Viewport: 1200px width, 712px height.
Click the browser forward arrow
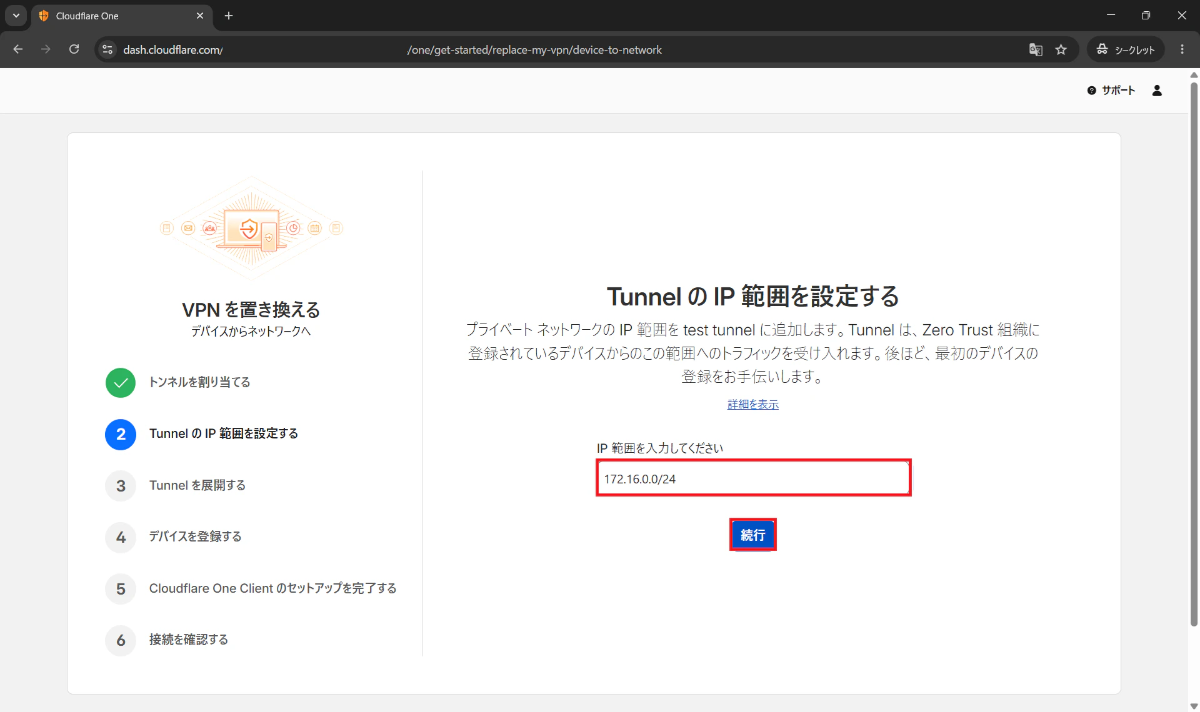46,49
